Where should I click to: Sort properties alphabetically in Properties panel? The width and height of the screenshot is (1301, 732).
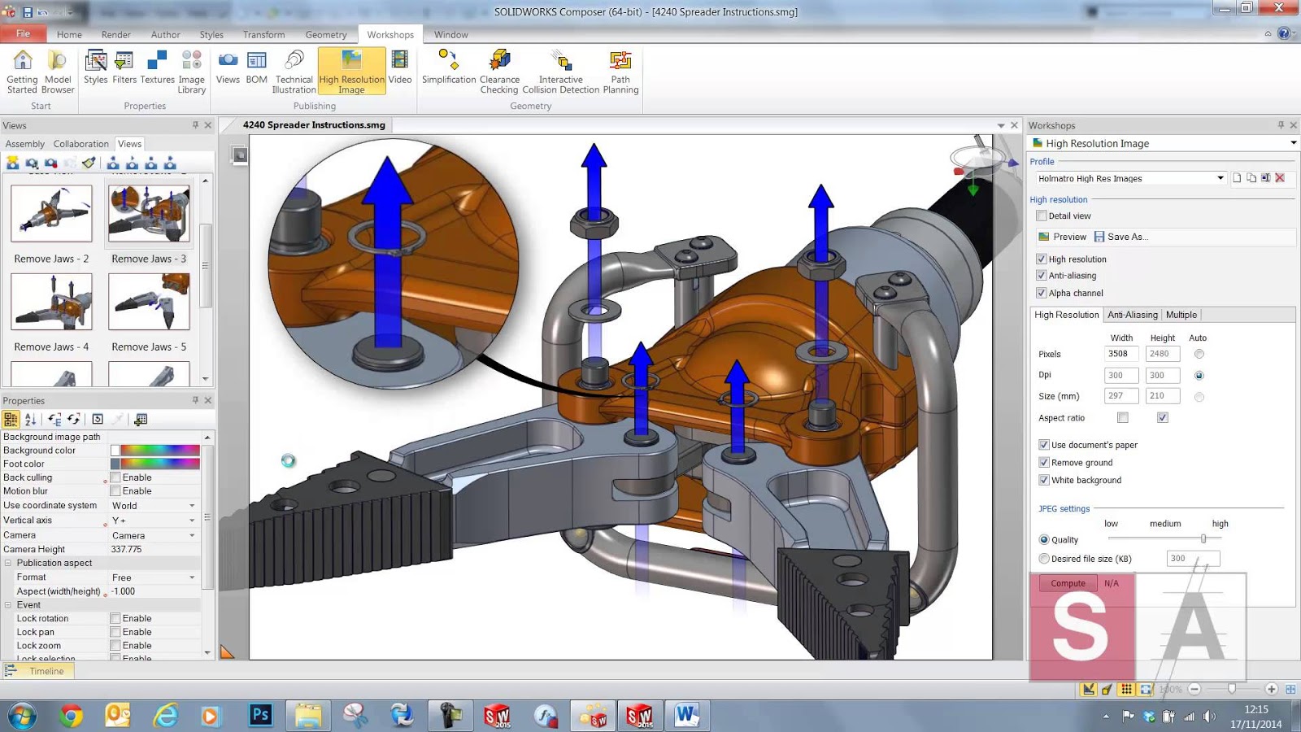(x=30, y=418)
